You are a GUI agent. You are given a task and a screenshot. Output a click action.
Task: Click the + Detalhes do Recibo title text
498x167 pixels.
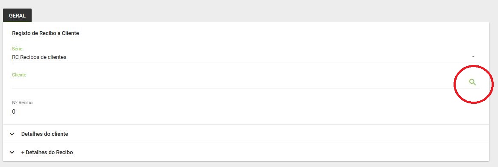47,152
